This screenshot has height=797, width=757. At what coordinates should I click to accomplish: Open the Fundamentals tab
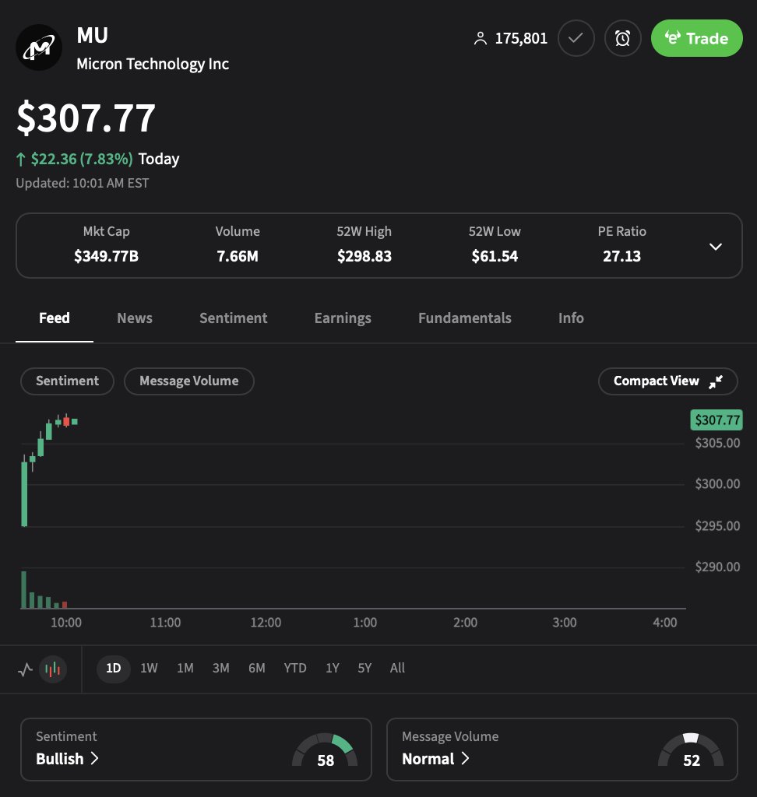464,318
